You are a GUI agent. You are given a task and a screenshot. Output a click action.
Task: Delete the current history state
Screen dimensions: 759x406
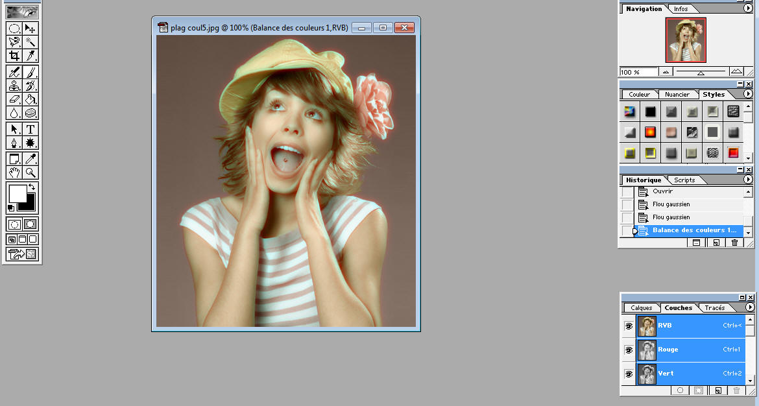[734, 243]
